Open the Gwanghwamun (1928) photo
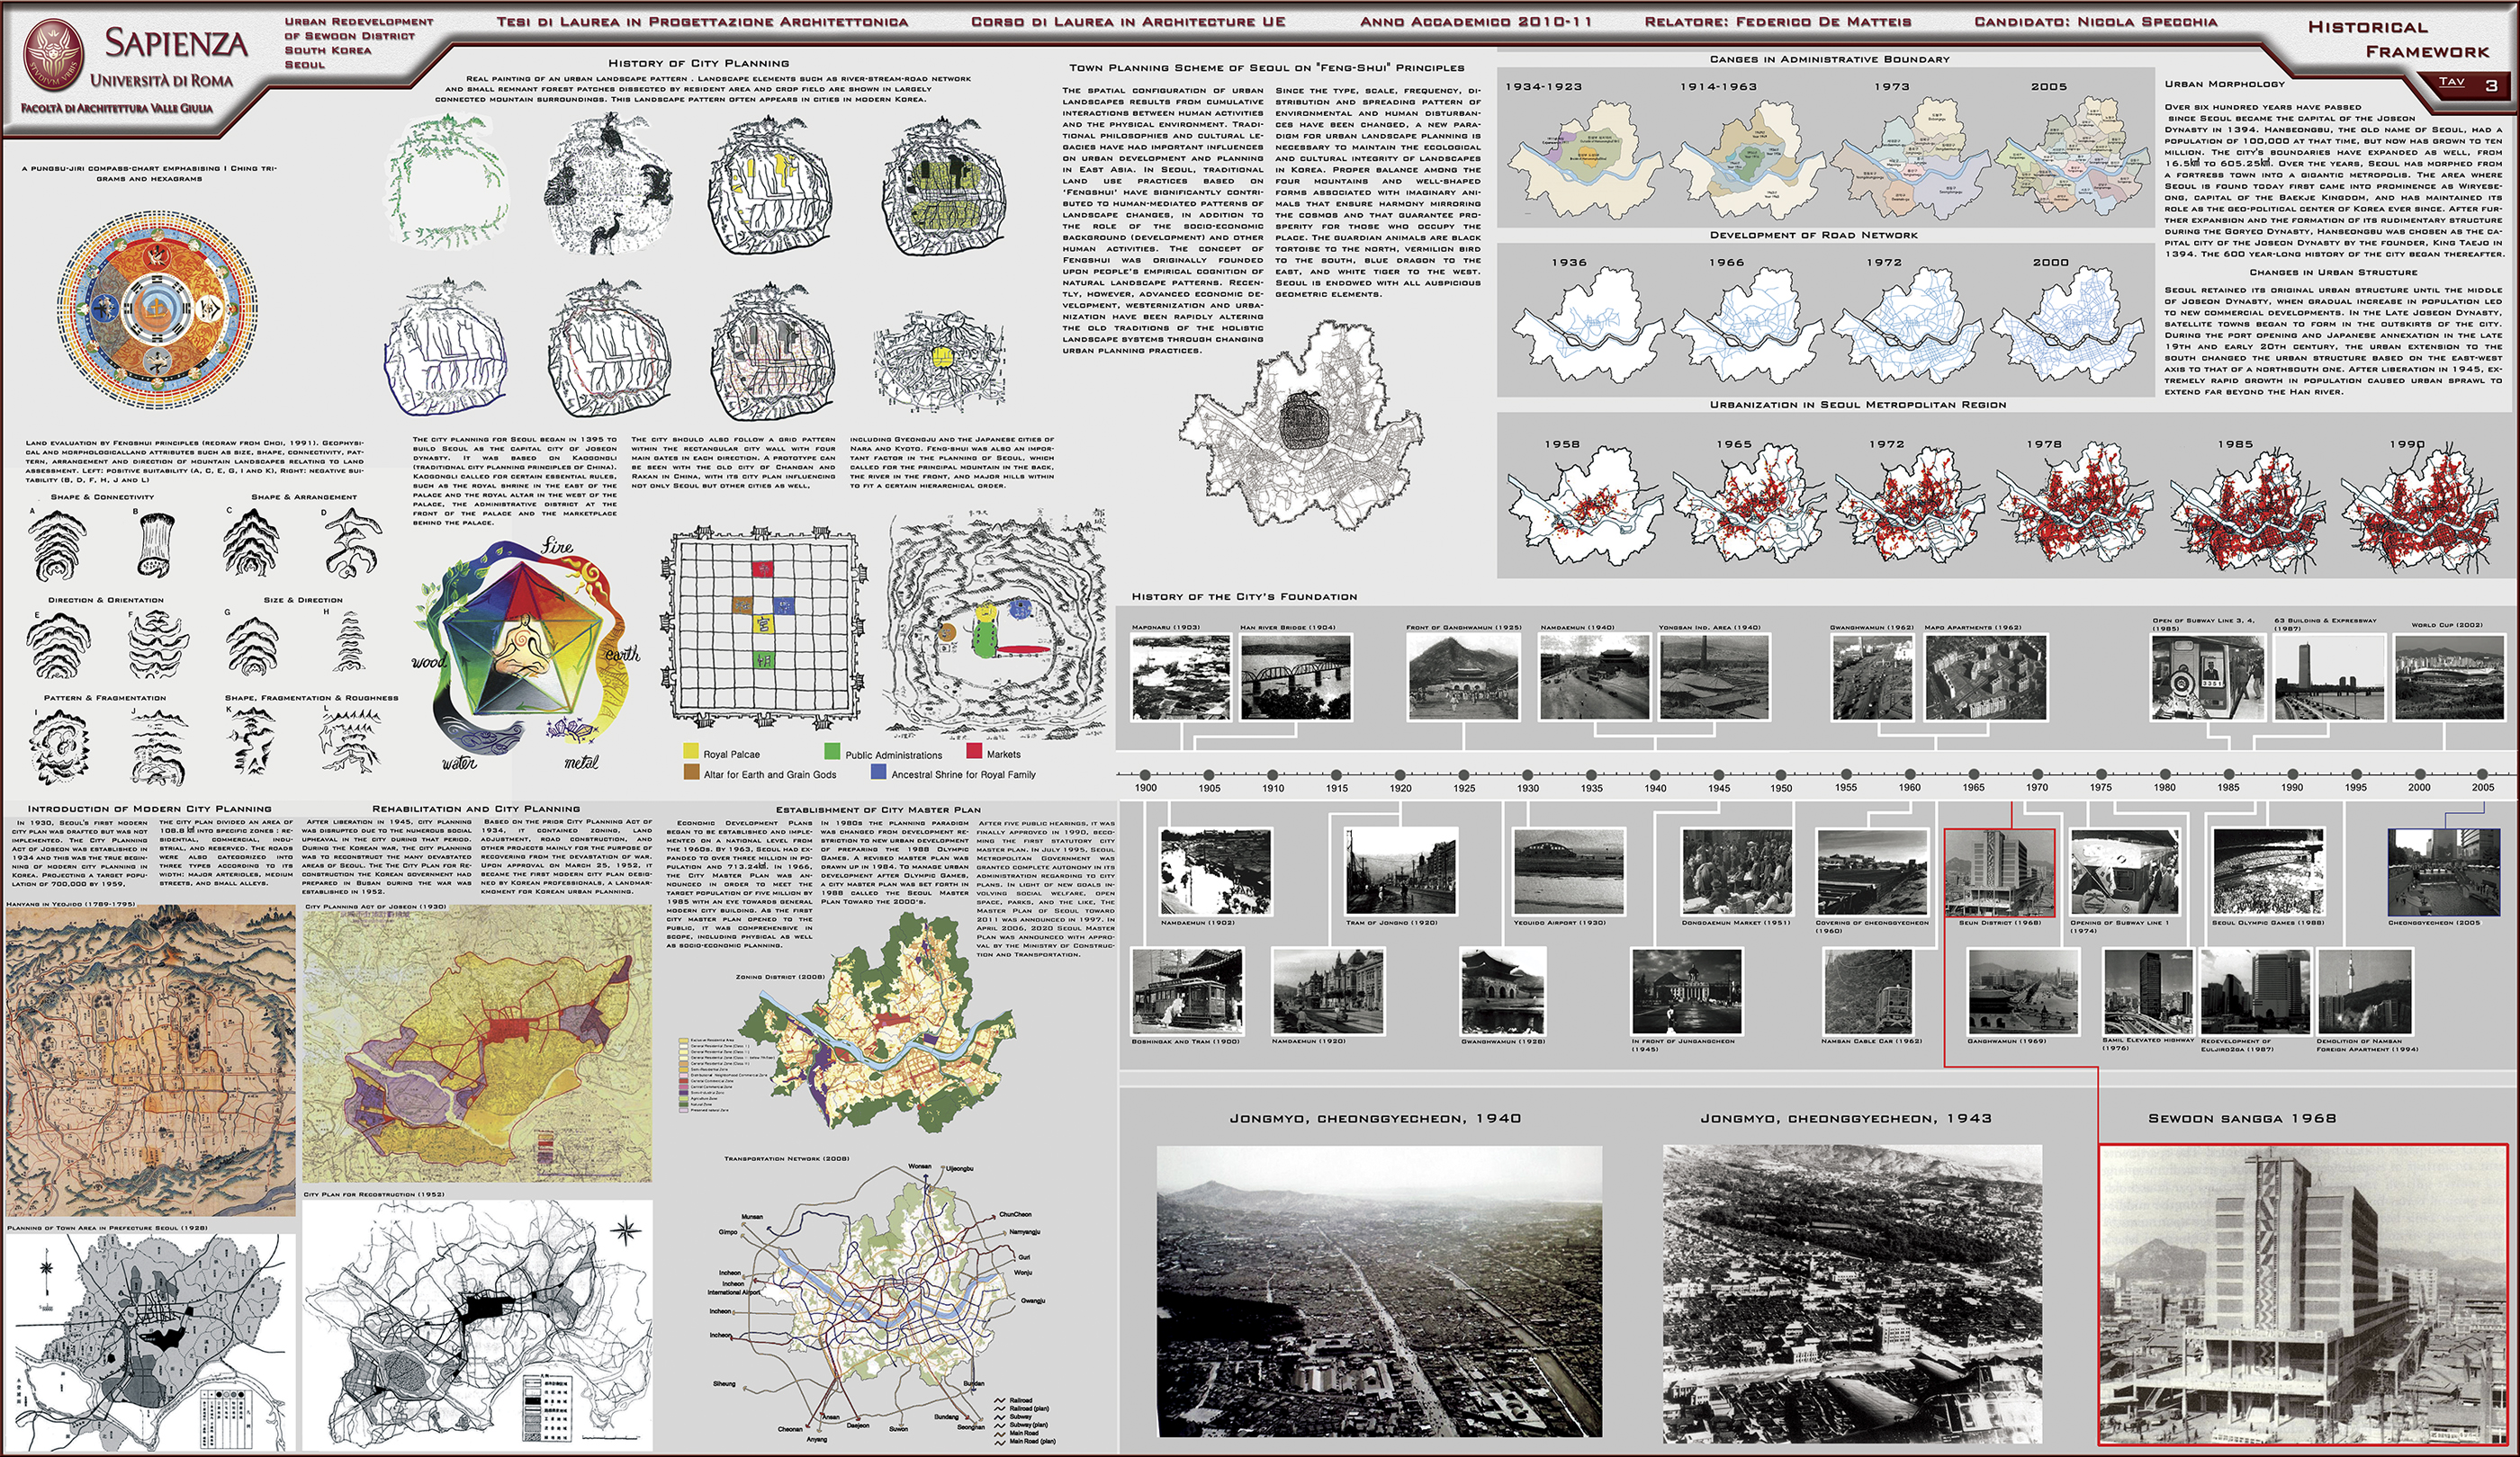This screenshot has height=1457, width=2520. click(1502, 990)
